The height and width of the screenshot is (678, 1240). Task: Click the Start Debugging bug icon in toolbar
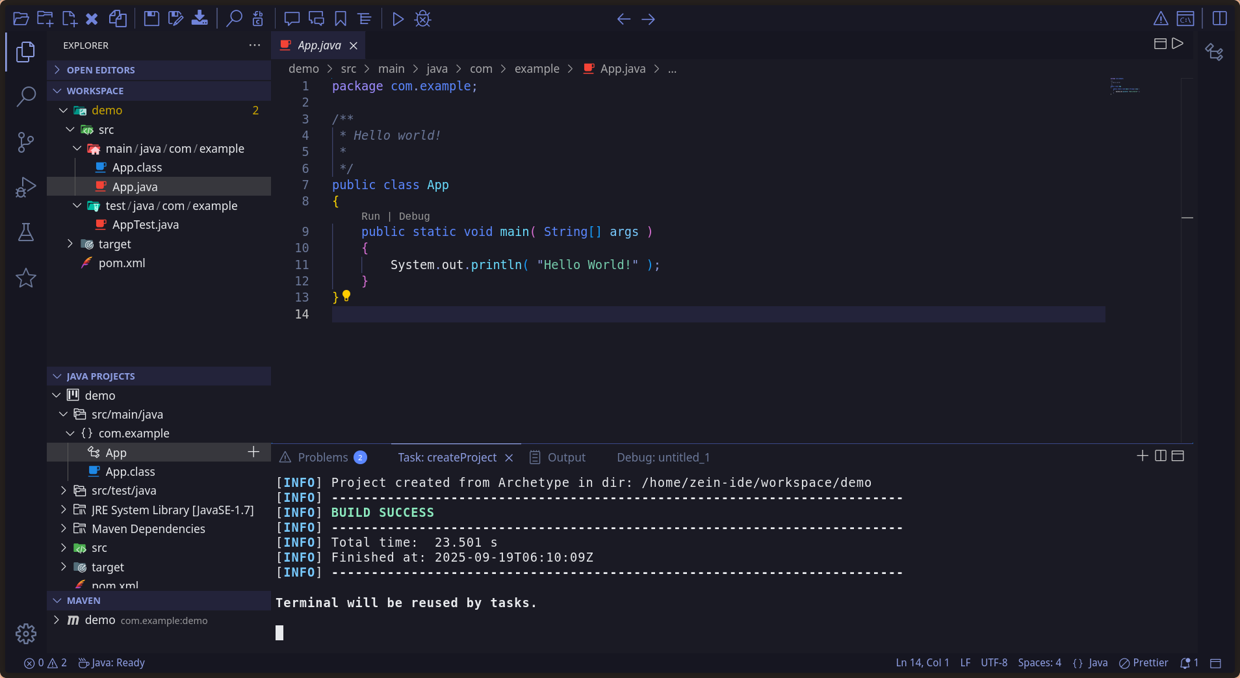pos(423,19)
